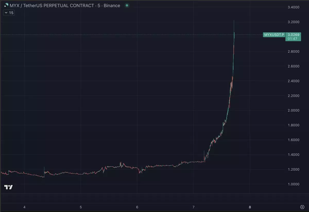The width and height of the screenshot is (309, 212).
Task: Click the current price 3.0269 tag
Action: (293, 34)
